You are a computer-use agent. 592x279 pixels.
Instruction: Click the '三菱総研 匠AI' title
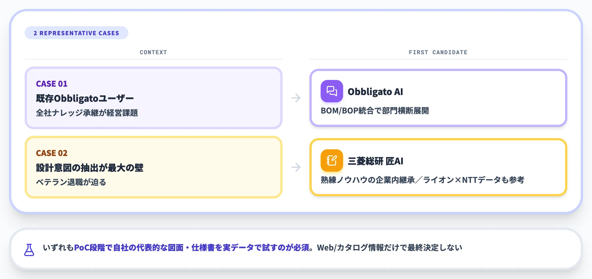pyautogui.click(x=376, y=161)
